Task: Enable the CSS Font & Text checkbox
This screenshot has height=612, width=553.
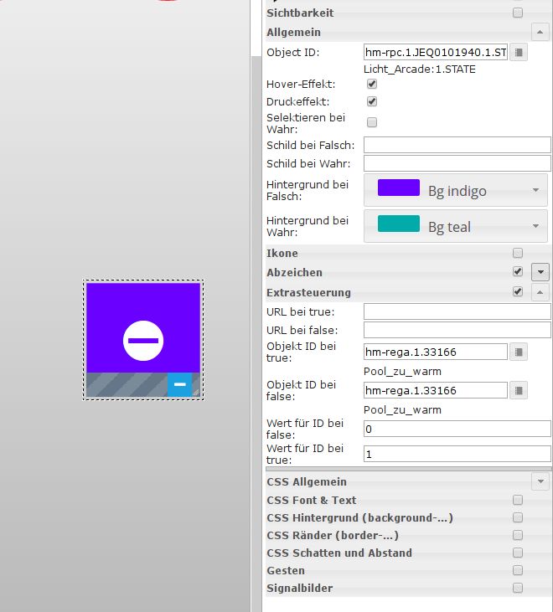Action: pos(518,500)
